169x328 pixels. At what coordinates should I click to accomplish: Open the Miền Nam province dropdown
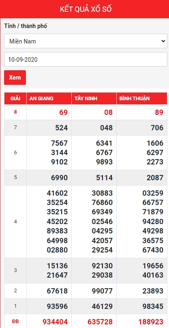(86, 41)
